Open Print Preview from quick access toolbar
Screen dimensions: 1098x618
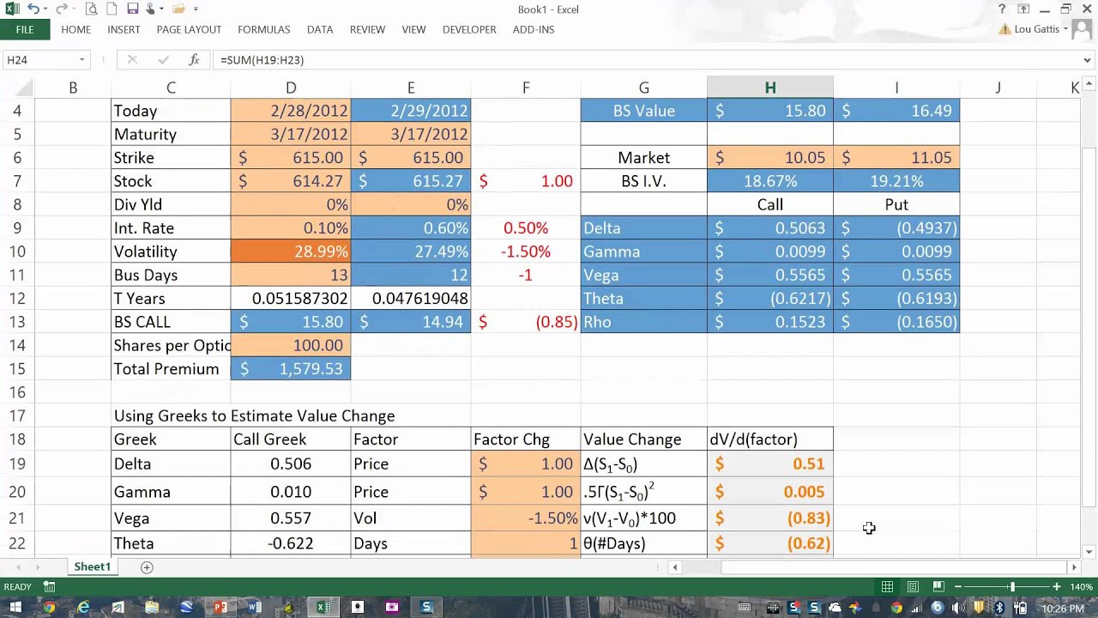tap(91, 9)
